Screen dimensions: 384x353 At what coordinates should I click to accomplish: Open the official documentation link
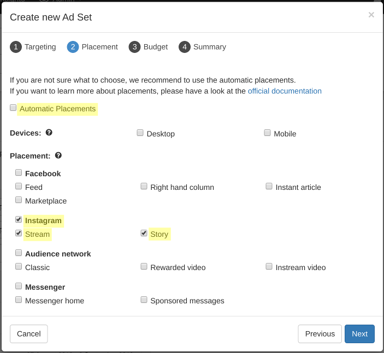tap(285, 91)
